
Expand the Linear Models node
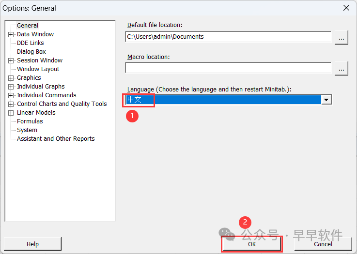pos(11,113)
